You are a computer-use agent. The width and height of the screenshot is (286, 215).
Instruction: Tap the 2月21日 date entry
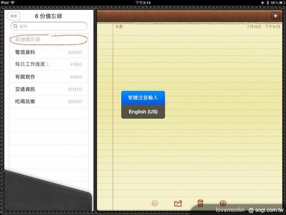[75, 90]
